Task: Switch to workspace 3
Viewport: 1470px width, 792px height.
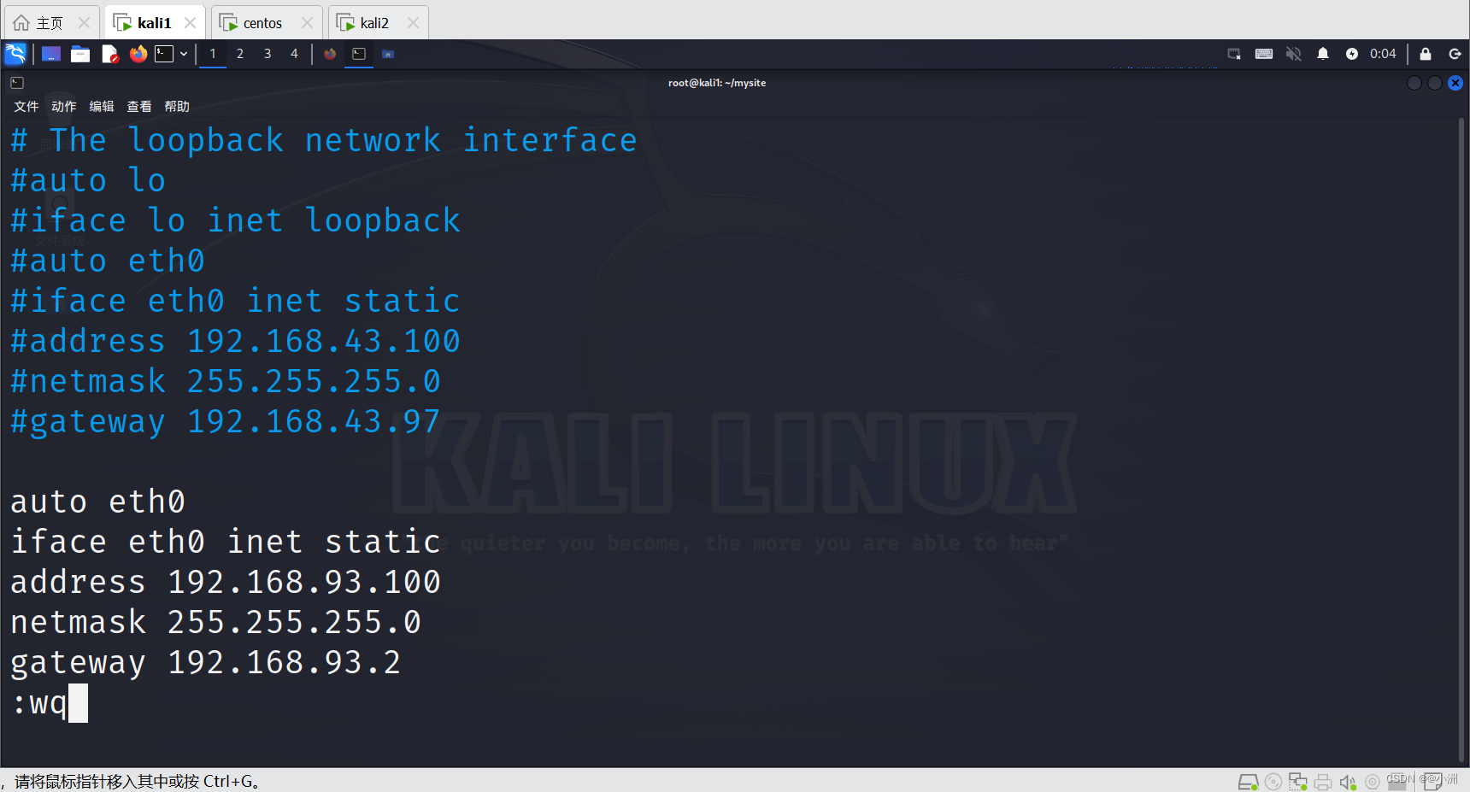Action: [x=268, y=53]
